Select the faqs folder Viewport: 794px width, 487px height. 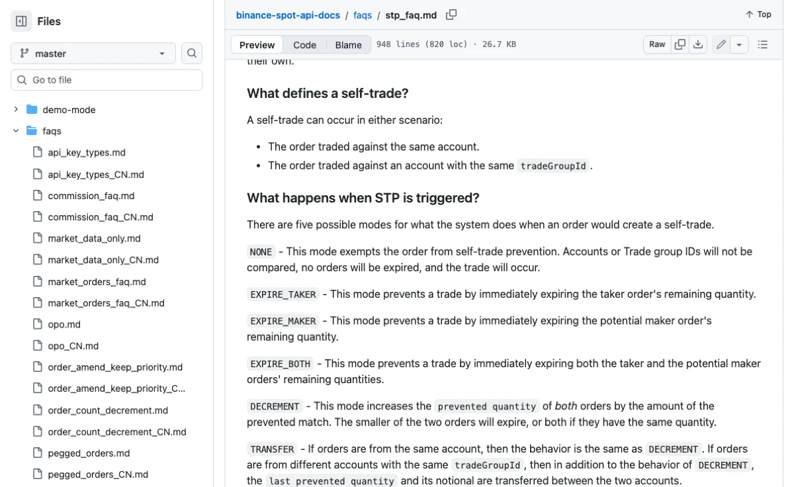coord(52,131)
